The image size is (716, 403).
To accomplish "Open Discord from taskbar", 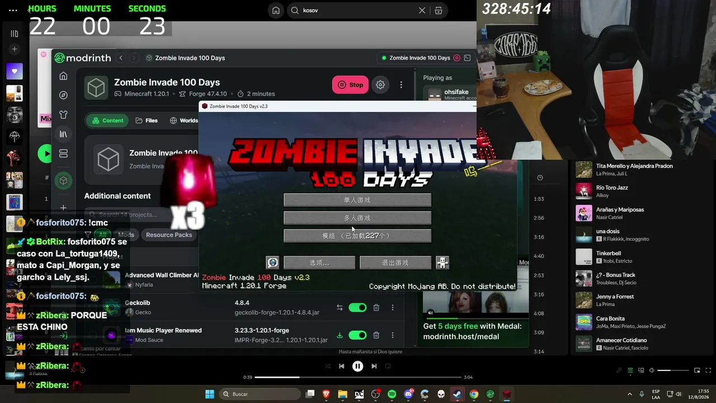I will point(408,394).
